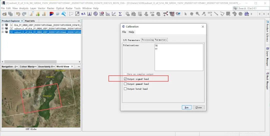The height and width of the screenshot is (136, 270).
Task: Open RGB image window toolbar icon
Action: [51, 14]
